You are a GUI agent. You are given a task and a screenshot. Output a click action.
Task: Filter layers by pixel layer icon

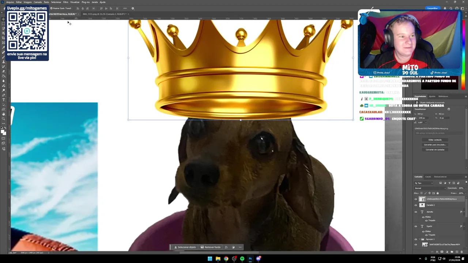point(440,183)
